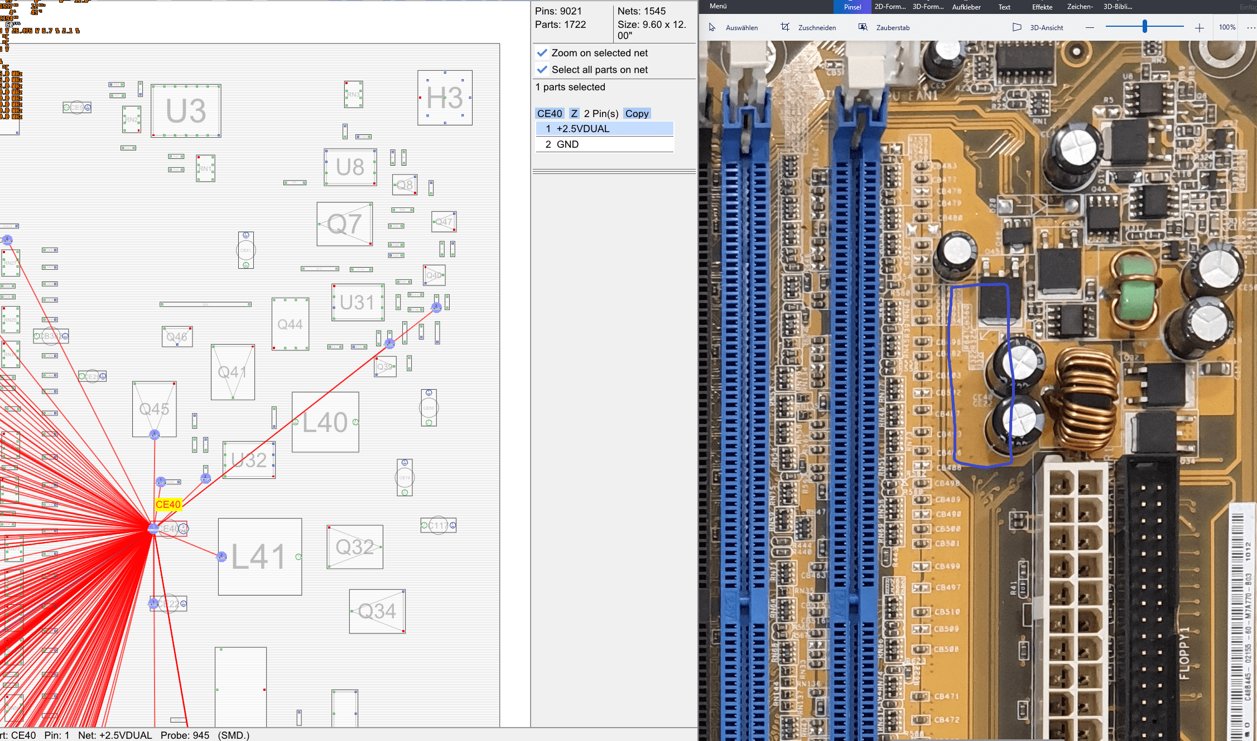Open the 2D-Formen tab
This screenshot has height=741, width=1257.
pos(890,7)
